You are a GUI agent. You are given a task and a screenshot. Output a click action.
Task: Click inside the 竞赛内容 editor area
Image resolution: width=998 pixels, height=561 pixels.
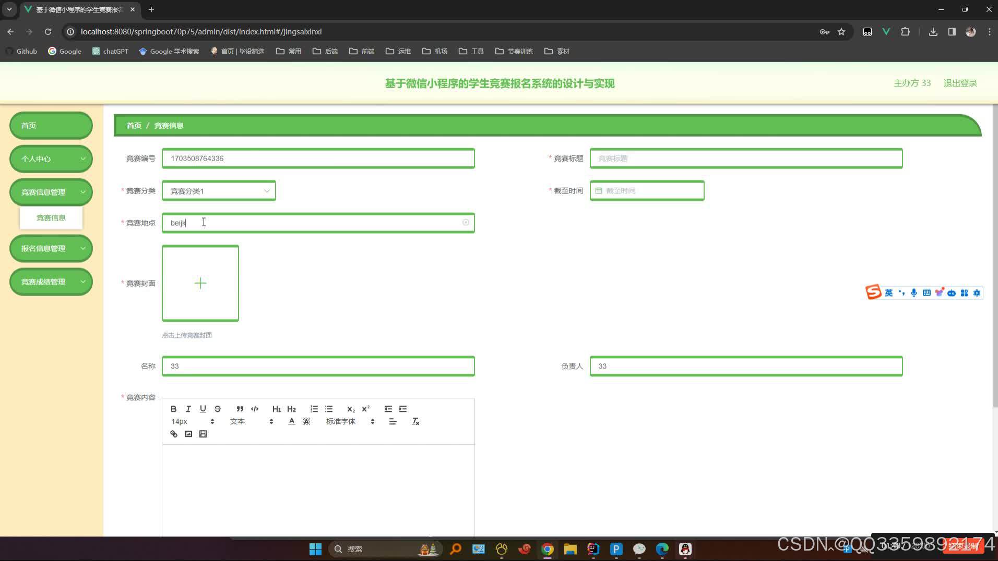click(318, 490)
